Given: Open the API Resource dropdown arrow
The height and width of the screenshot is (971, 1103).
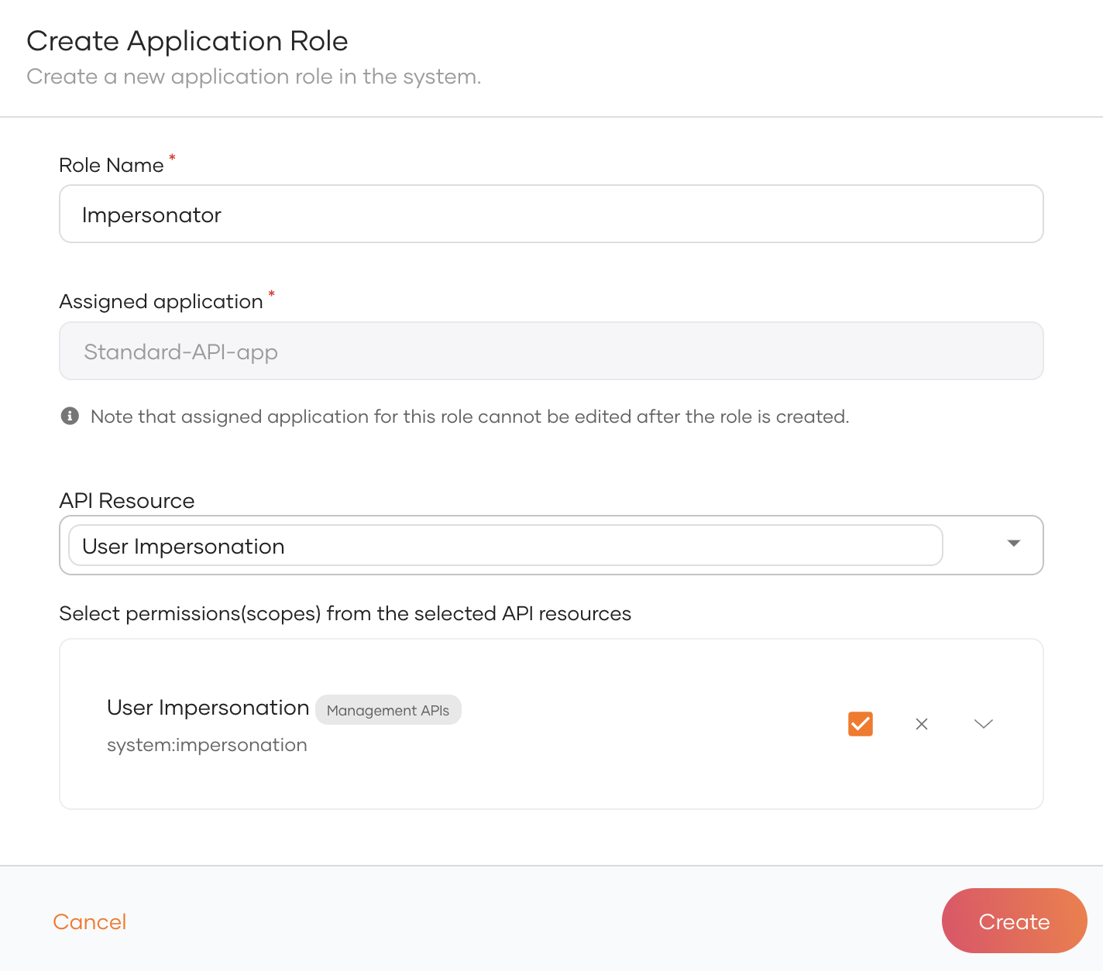Looking at the screenshot, I should (1013, 544).
